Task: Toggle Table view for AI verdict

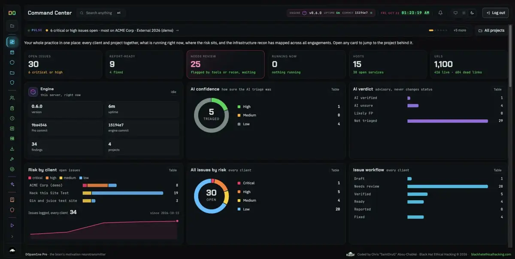Action: (497, 89)
